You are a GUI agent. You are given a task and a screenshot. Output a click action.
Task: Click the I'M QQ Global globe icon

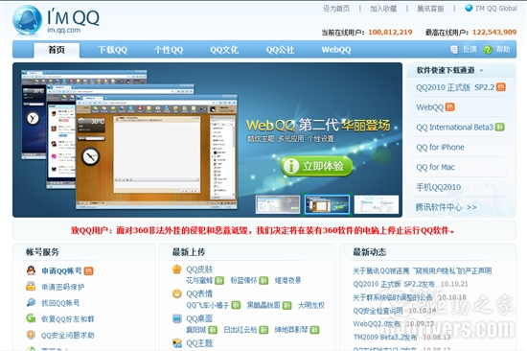tap(469, 8)
